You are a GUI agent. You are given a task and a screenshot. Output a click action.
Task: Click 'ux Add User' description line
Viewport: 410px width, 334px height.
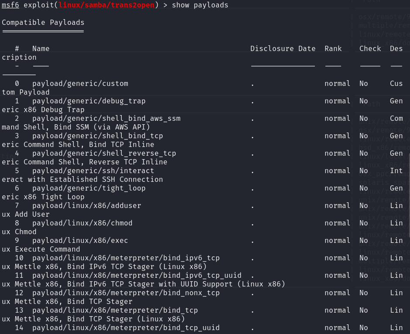(x=26, y=214)
